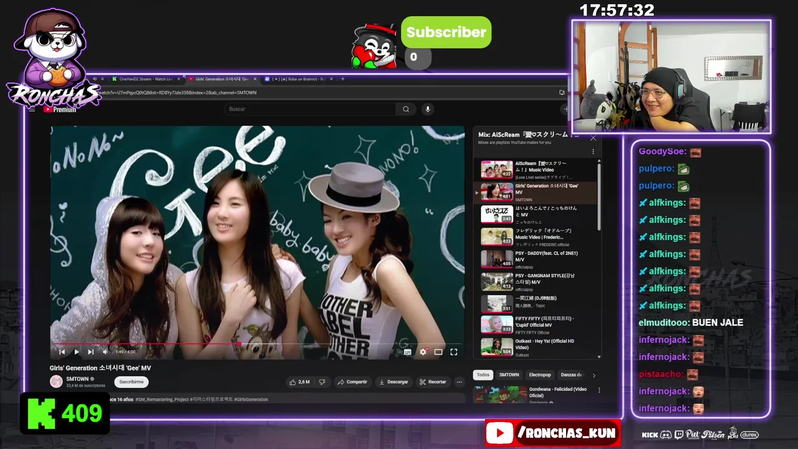This screenshot has height=449, width=798.
Task: Open the SMTOWN channel name link
Action: tap(77, 379)
